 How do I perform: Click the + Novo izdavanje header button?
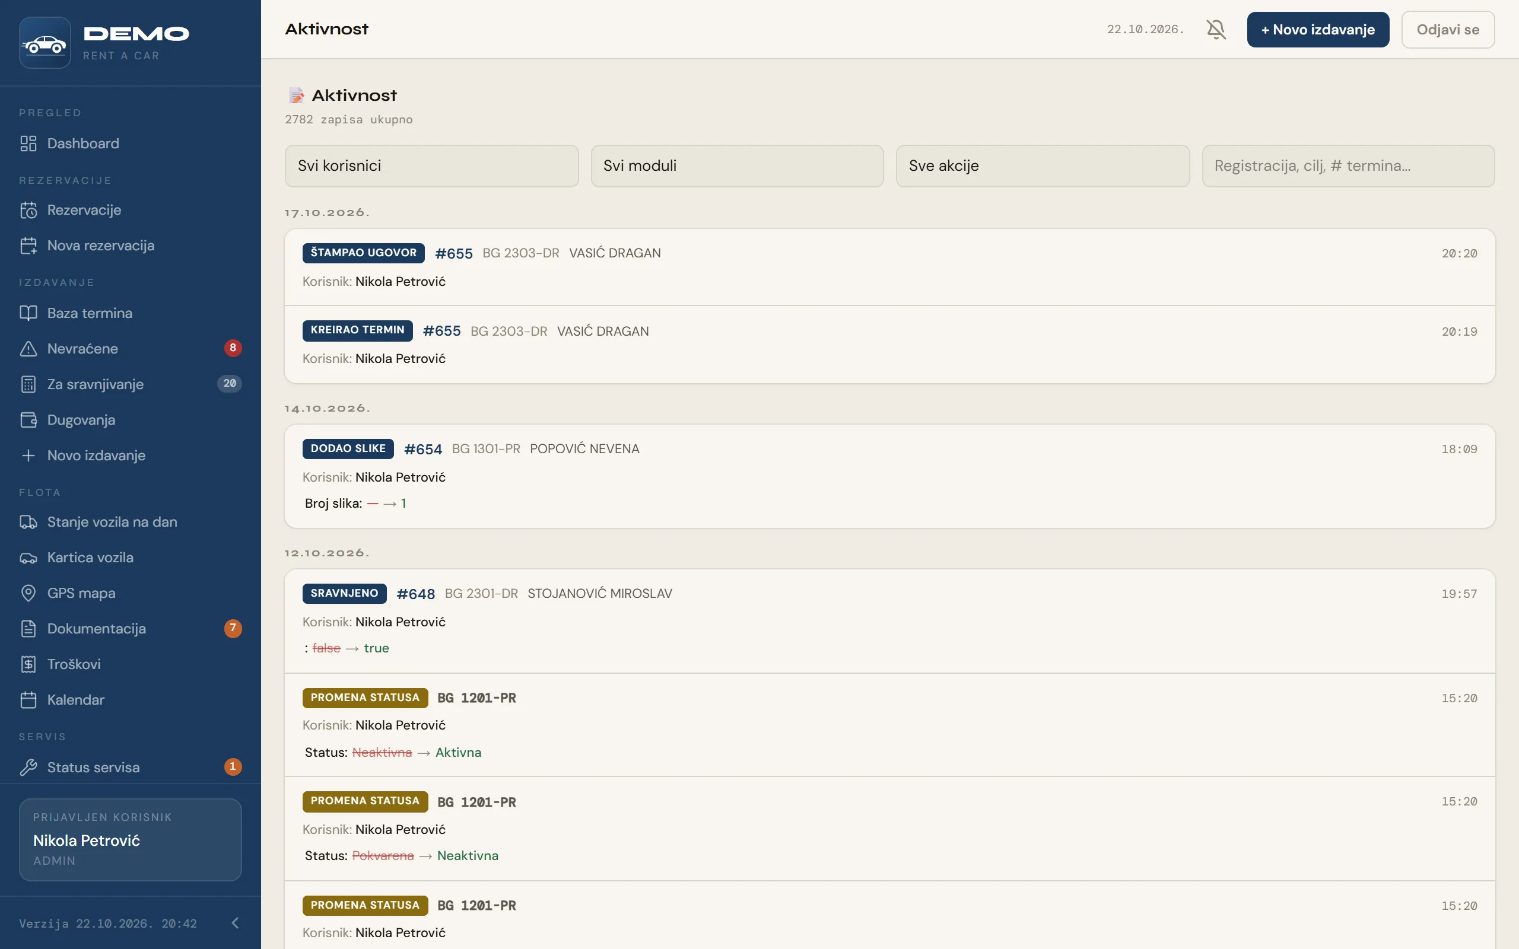coord(1317,30)
